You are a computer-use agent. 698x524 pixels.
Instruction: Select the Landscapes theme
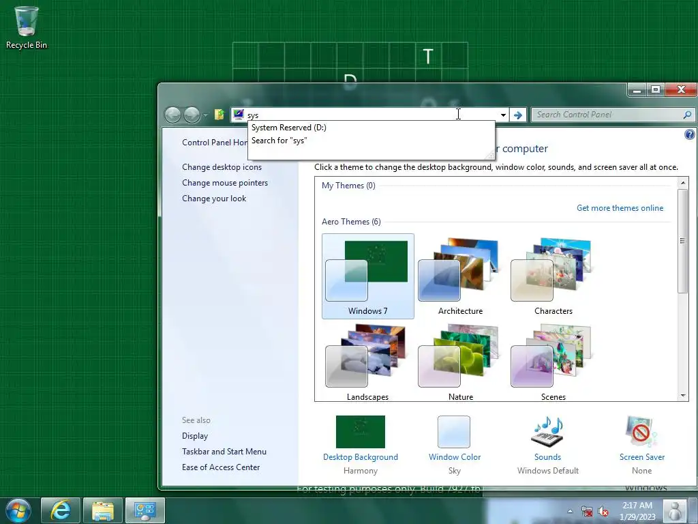tap(367, 362)
